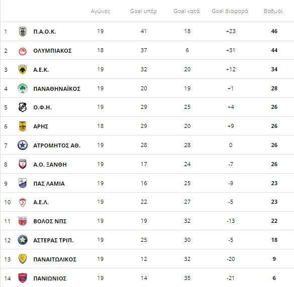Screen dimensions: 294x287
Task: Click the ΠΑΣ Λαμία striped crest
Action: coord(23,183)
